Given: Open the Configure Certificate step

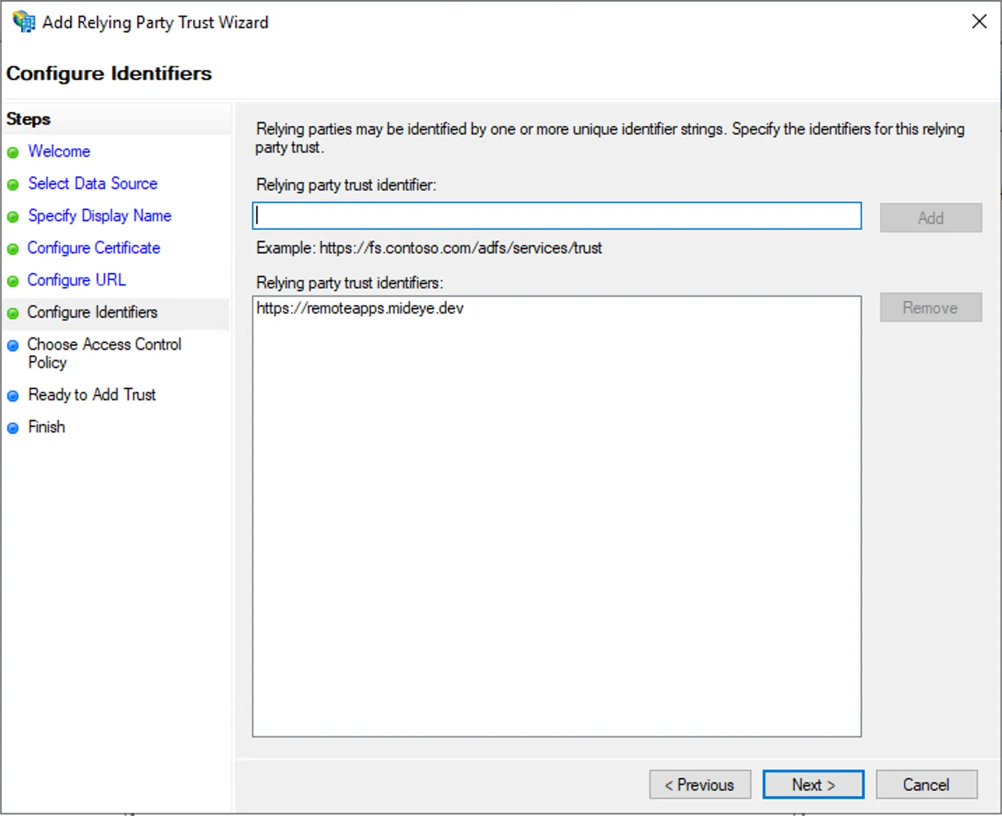Looking at the screenshot, I should 93,248.
